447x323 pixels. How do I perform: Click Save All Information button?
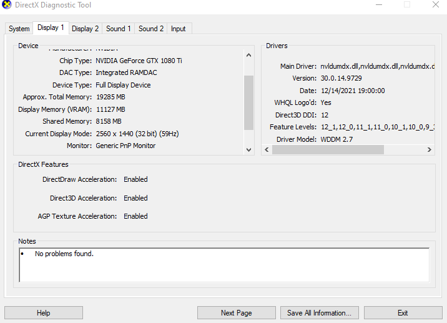[319, 313]
